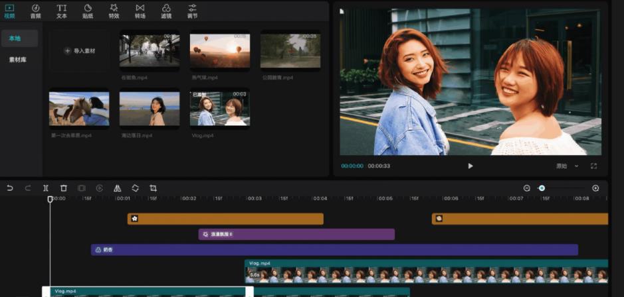Click the flower icon on first sticker clip
Image resolution: width=624 pixels, height=297 pixels.
134,218
